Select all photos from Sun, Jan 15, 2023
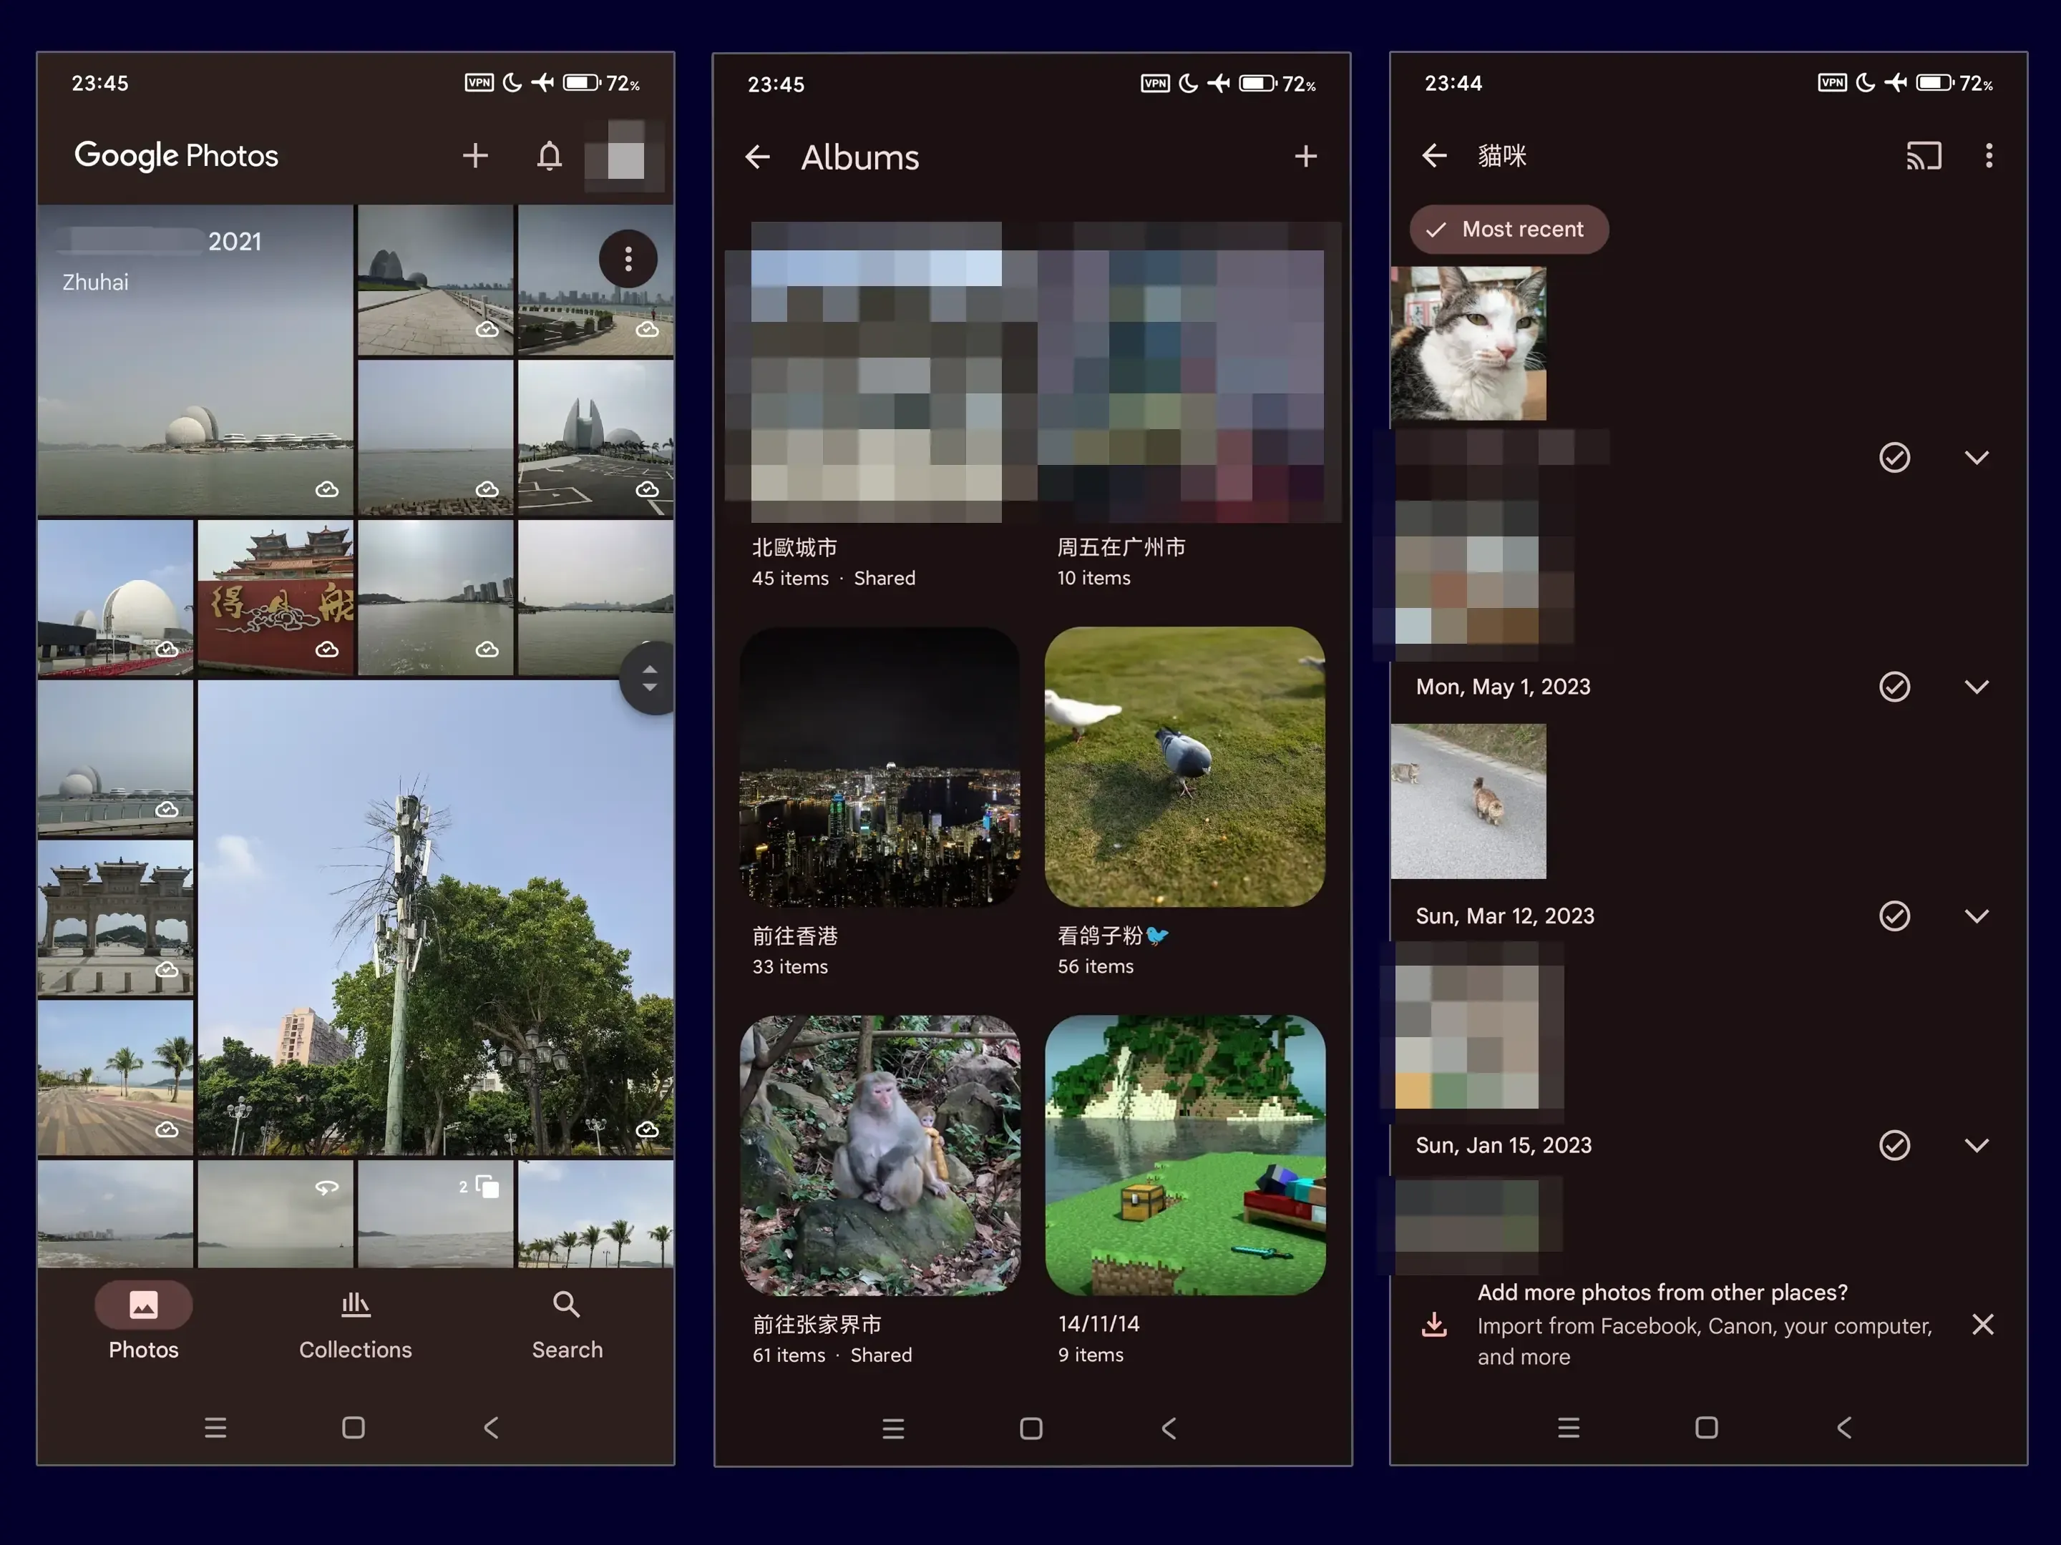2061x1545 pixels. pos(1894,1145)
